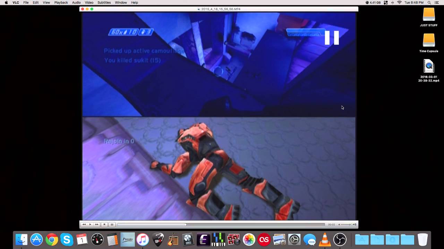Open Photos from the dock

[x=249, y=239]
